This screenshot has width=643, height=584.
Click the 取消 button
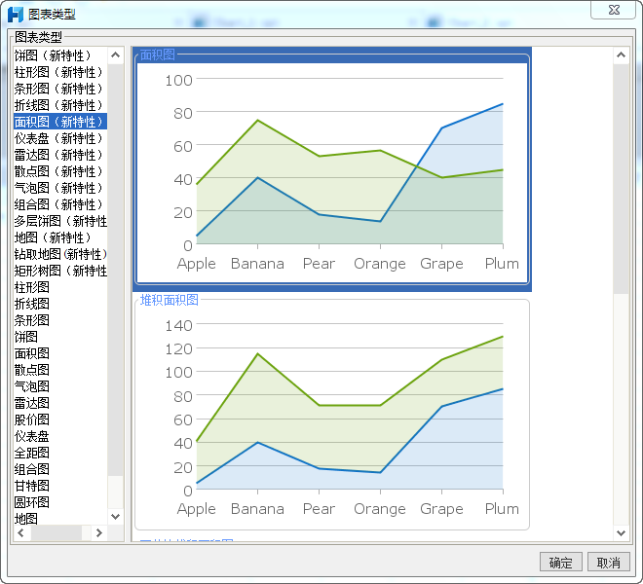[609, 562]
